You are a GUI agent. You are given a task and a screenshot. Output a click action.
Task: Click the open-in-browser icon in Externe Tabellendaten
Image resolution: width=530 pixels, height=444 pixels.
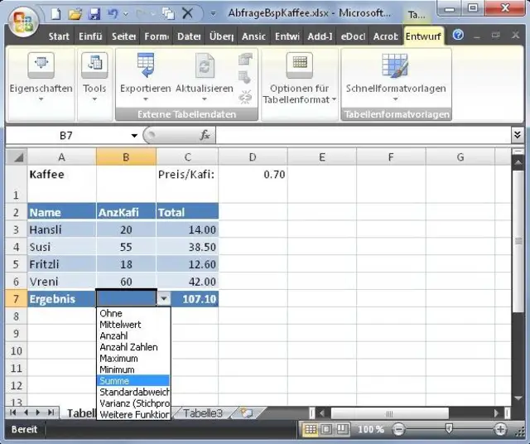tap(245, 77)
